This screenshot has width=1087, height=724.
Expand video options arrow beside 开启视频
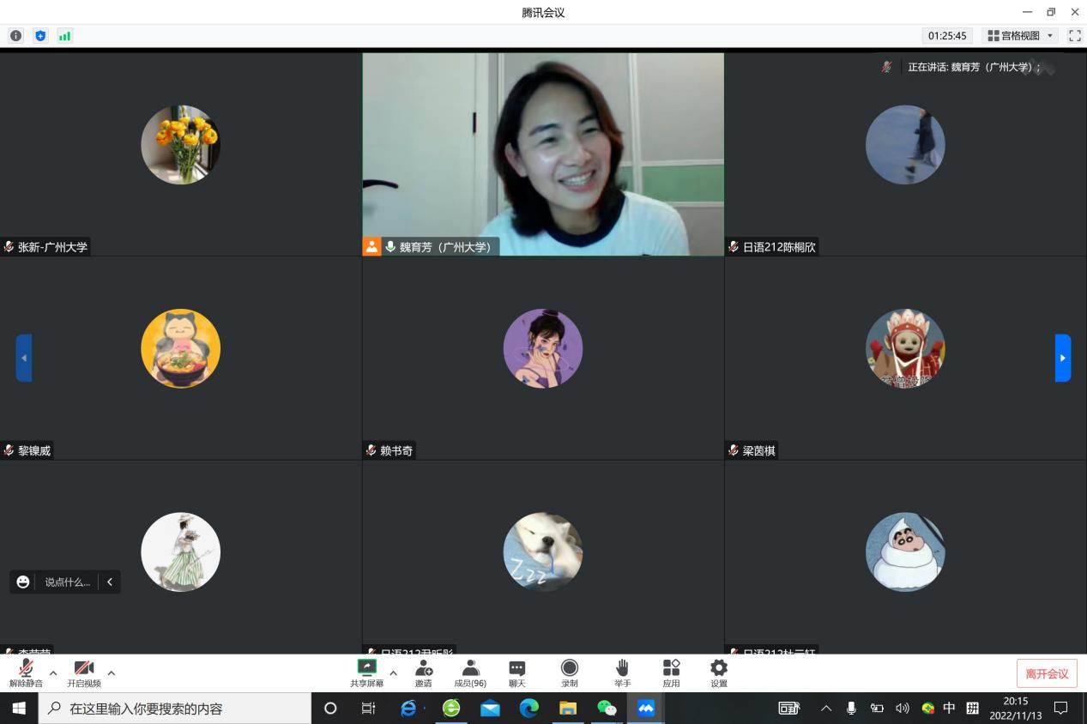click(111, 673)
